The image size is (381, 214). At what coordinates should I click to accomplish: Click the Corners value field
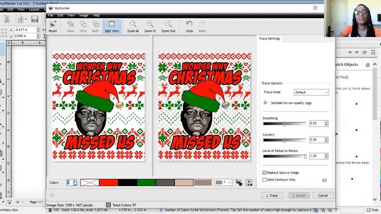pos(317,140)
